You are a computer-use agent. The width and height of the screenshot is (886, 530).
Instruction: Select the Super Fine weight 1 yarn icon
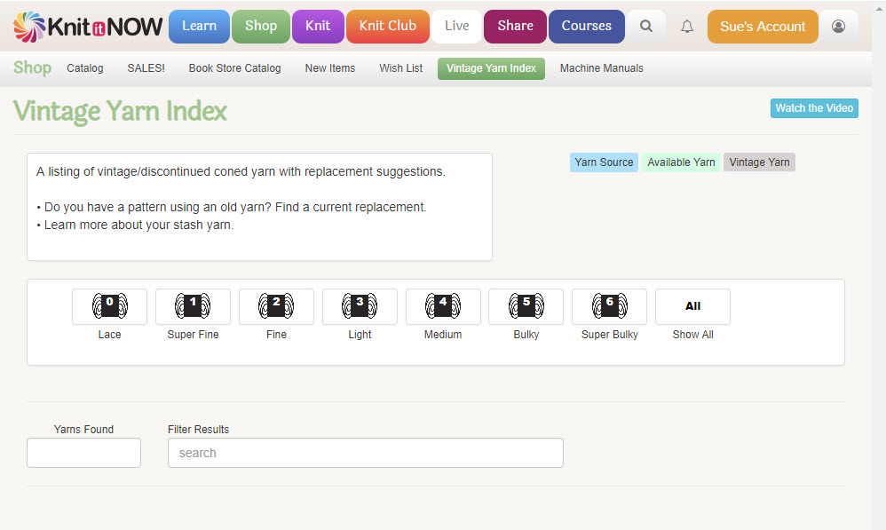(x=193, y=306)
